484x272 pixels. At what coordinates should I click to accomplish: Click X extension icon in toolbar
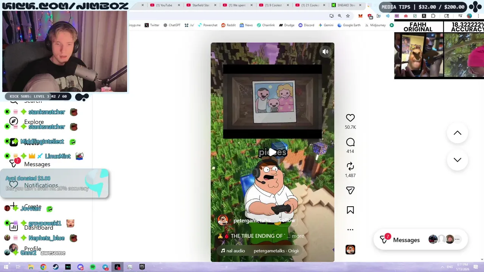(424, 16)
